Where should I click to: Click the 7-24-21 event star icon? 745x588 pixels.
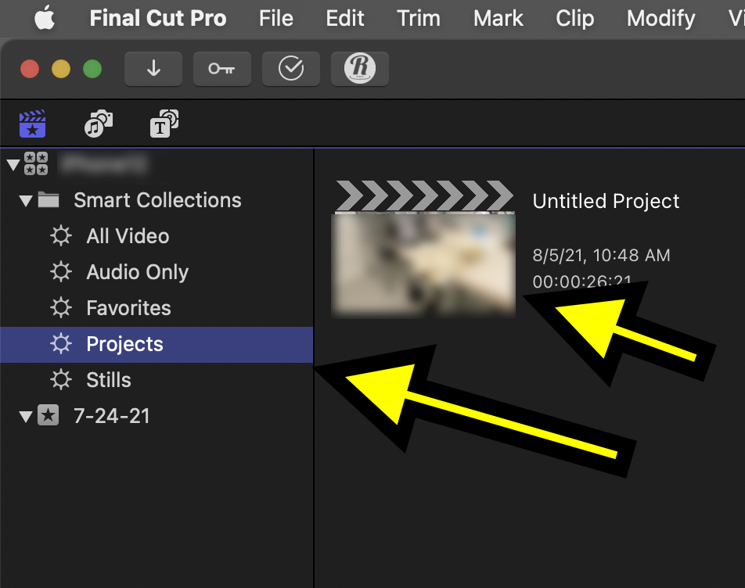pos(48,415)
